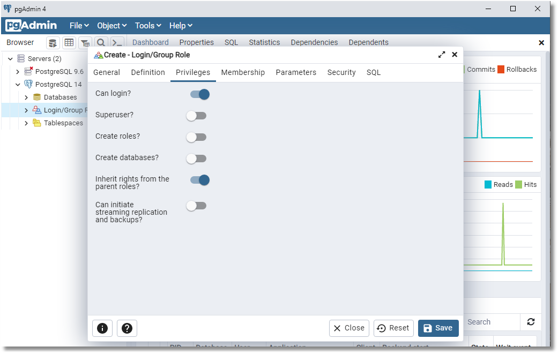Click the info icon in the dialog
Screen dimensions: 558x354
(102, 328)
